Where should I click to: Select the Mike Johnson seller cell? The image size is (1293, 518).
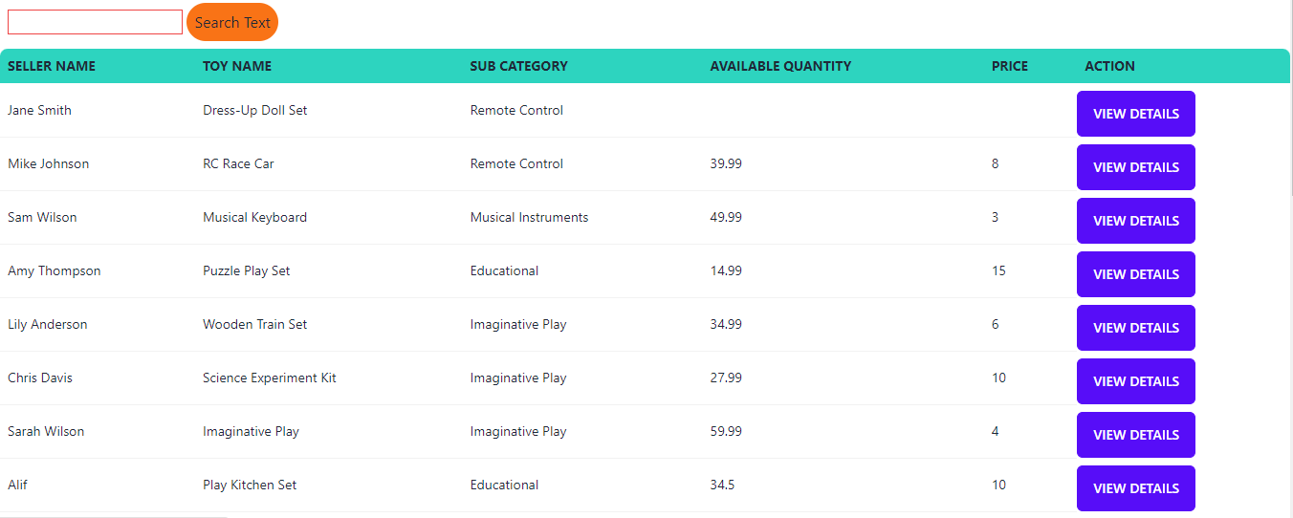click(48, 163)
